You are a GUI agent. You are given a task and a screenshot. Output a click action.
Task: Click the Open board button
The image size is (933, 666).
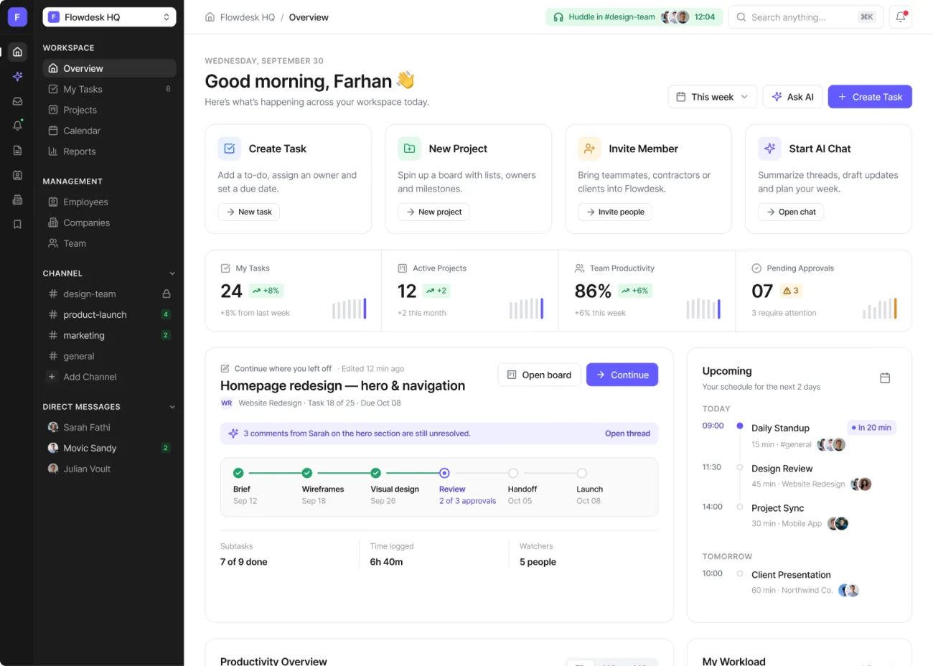539,375
